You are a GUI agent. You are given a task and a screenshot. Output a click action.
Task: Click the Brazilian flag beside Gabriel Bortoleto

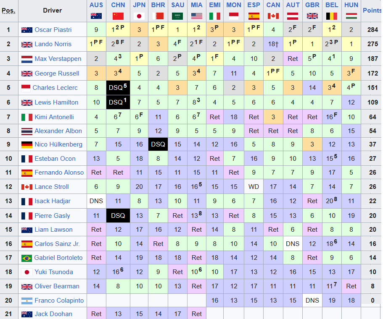coord(27,258)
